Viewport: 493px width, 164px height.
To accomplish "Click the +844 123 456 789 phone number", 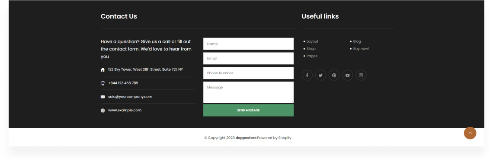I will point(123,83).
